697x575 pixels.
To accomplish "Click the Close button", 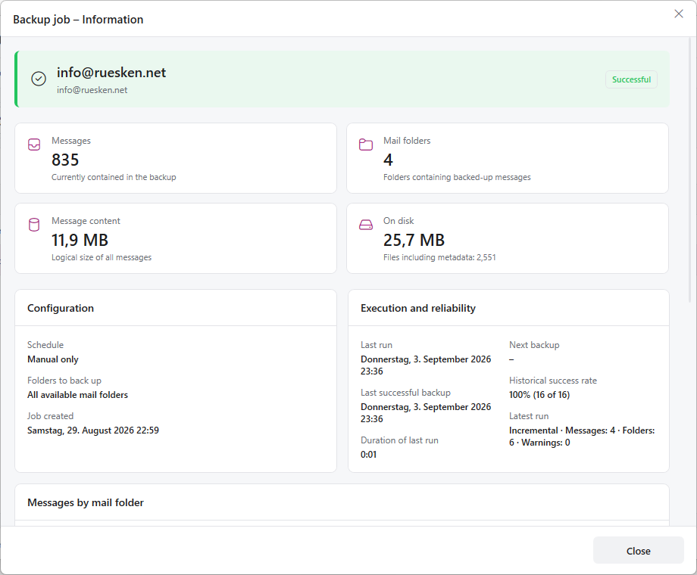I will pyautogui.click(x=638, y=551).
